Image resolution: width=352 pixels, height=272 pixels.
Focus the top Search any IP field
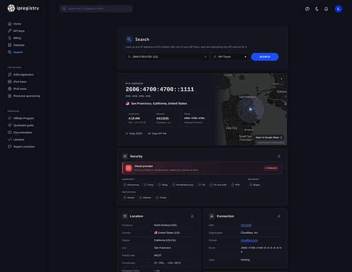[x=96, y=9]
